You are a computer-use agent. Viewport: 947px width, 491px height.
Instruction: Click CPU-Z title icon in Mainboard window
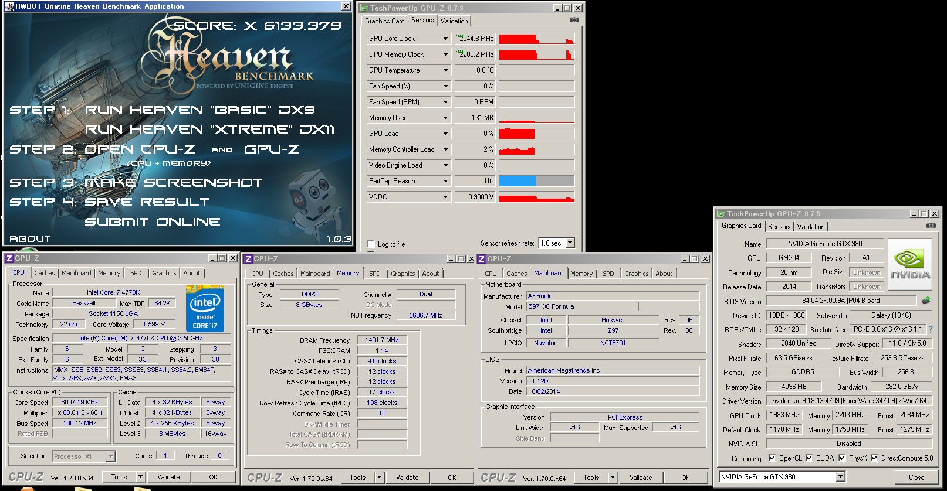click(x=482, y=259)
